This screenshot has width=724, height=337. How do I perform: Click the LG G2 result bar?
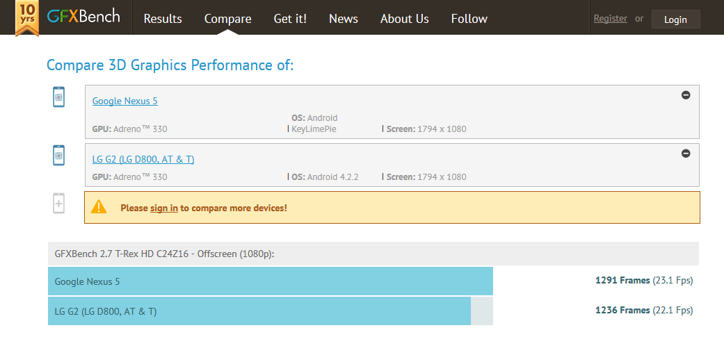pyautogui.click(x=259, y=311)
